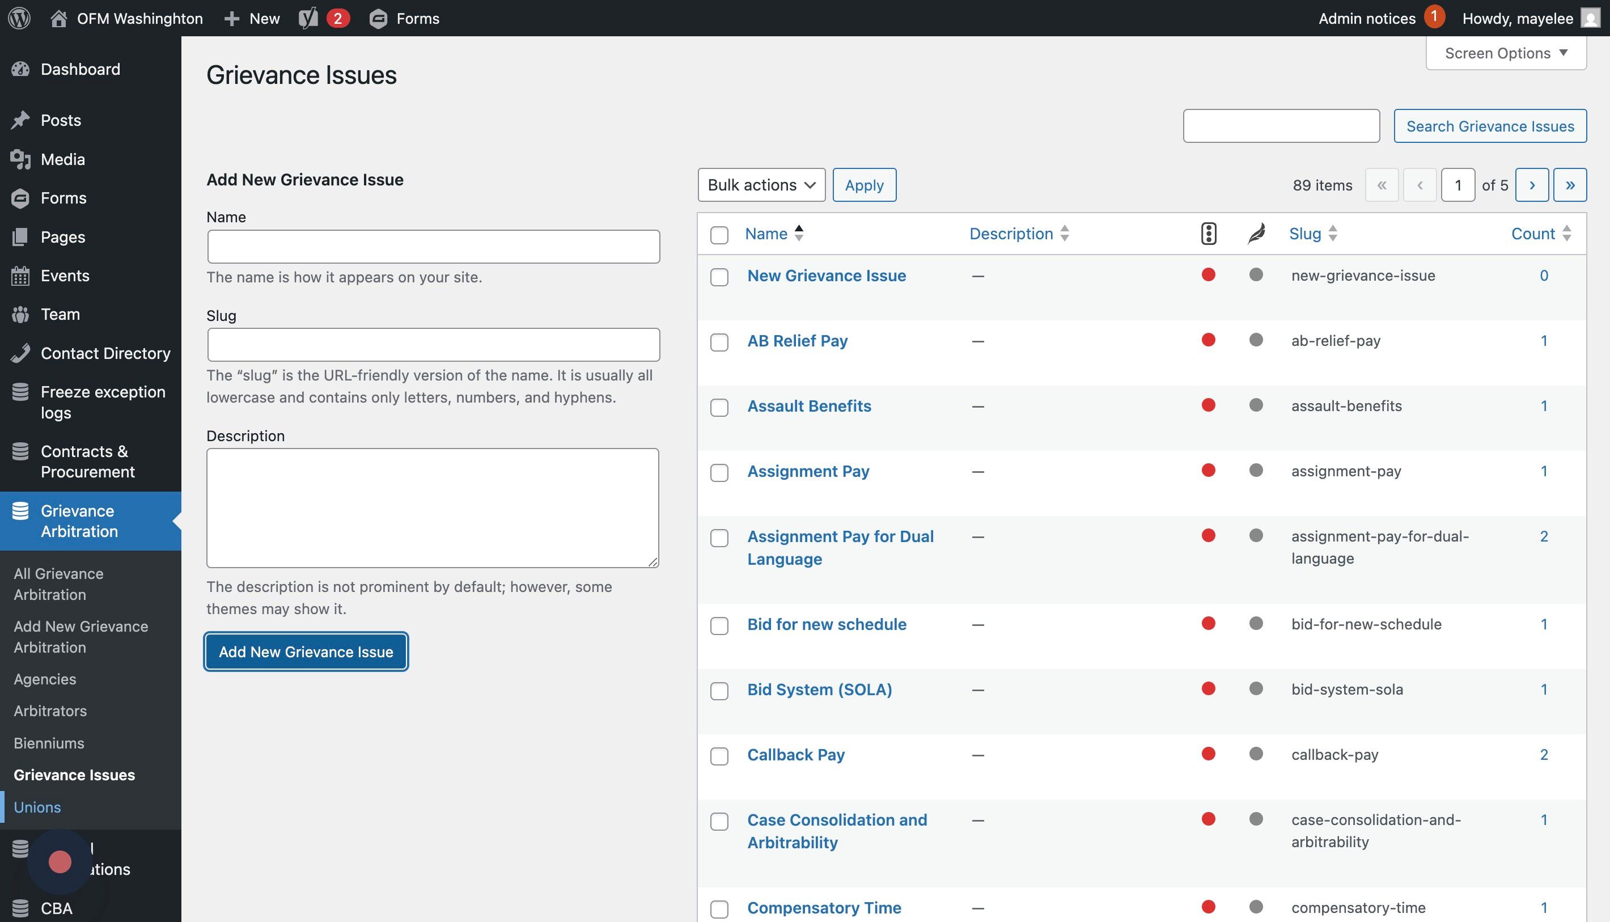Click the mayelee user avatar

pyautogui.click(x=1590, y=18)
